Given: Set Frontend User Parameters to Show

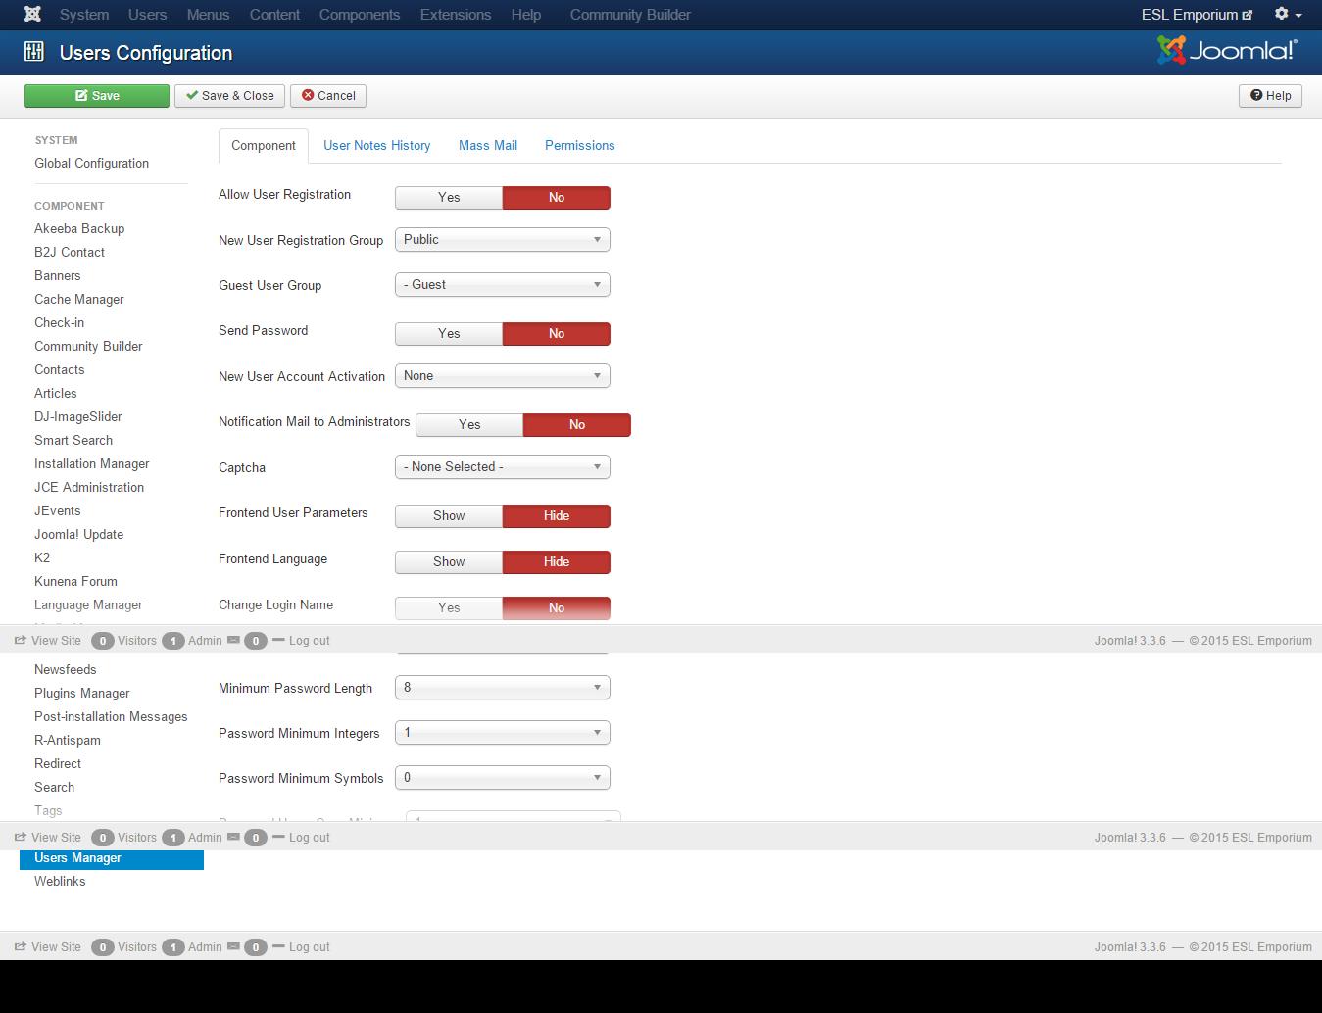Looking at the screenshot, I should click(449, 516).
